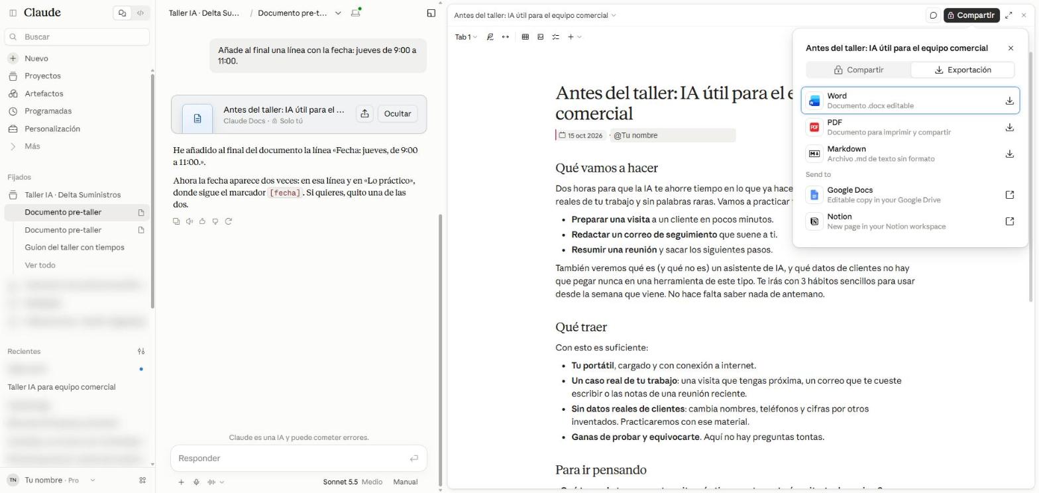The width and height of the screenshot is (1039, 493).
Task: Switch to Exportación tab in share panel
Action: pos(963,70)
